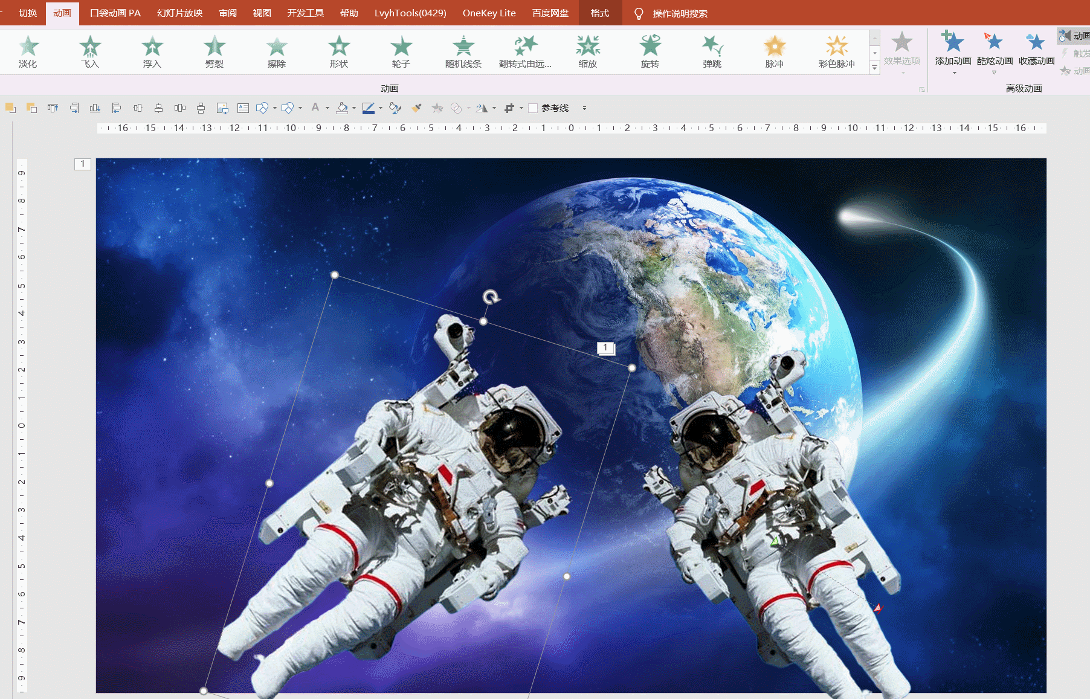Align selected objects to top

(53, 108)
